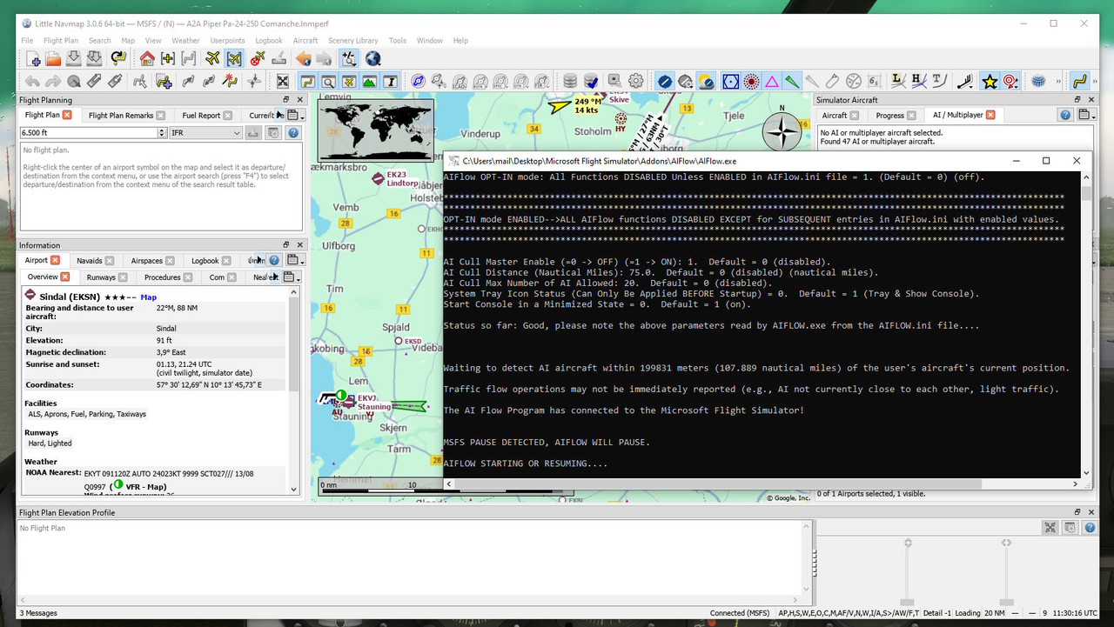Screen dimensions: 1114x627
Task: Close the Flight Plan tab
Action: coord(69,115)
